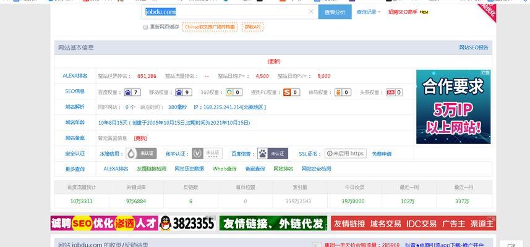Image resolution: width=530 pixels, height=247 pixels.
Task: Click 更新 link beside 暂无备案信息
Action: (x=140, y=138)
